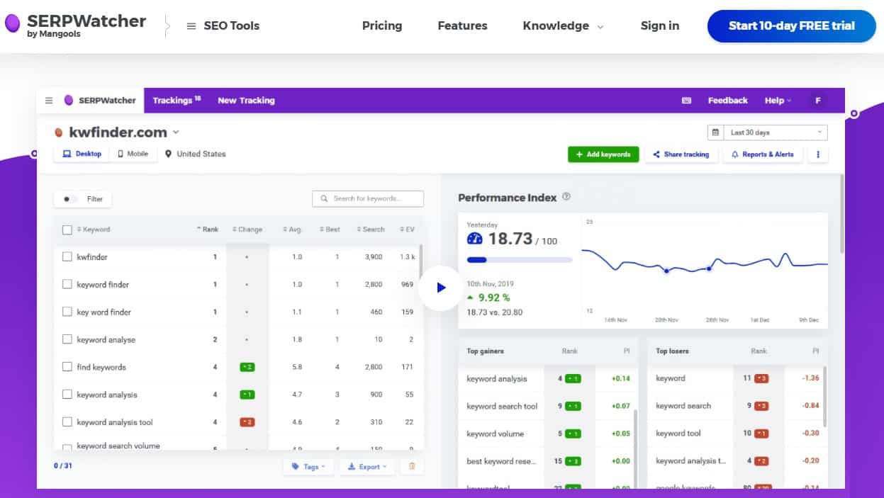The height and width of the screenshot is (498, 884).
Task: Click the SERPWatcher by Mangools logo
Action: point(75,26)
